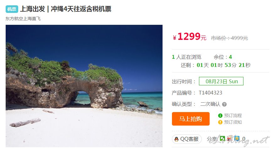Click orange exclamation icon beside 预订须知
Viewport: 273px width, 151px height.
point(220,122)
